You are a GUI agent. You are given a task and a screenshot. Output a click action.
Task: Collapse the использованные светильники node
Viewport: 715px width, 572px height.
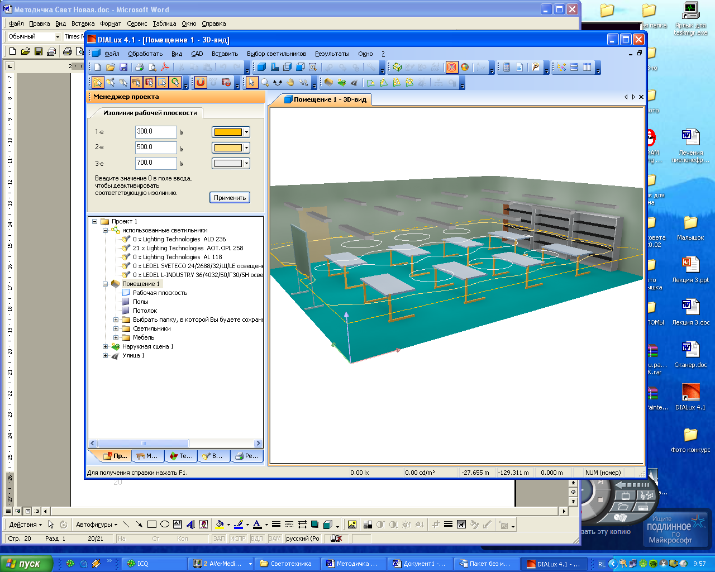pos(105,230)
